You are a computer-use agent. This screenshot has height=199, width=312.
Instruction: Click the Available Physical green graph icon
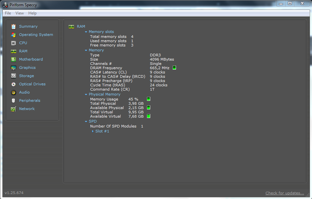[x=149, y=107]
